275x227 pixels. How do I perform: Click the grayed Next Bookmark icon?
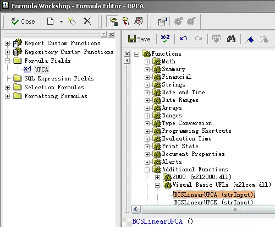(264, 39)
